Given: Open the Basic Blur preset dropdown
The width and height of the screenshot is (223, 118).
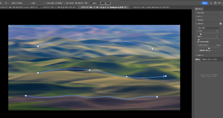Looking at the screenshot, I should 209,28.
